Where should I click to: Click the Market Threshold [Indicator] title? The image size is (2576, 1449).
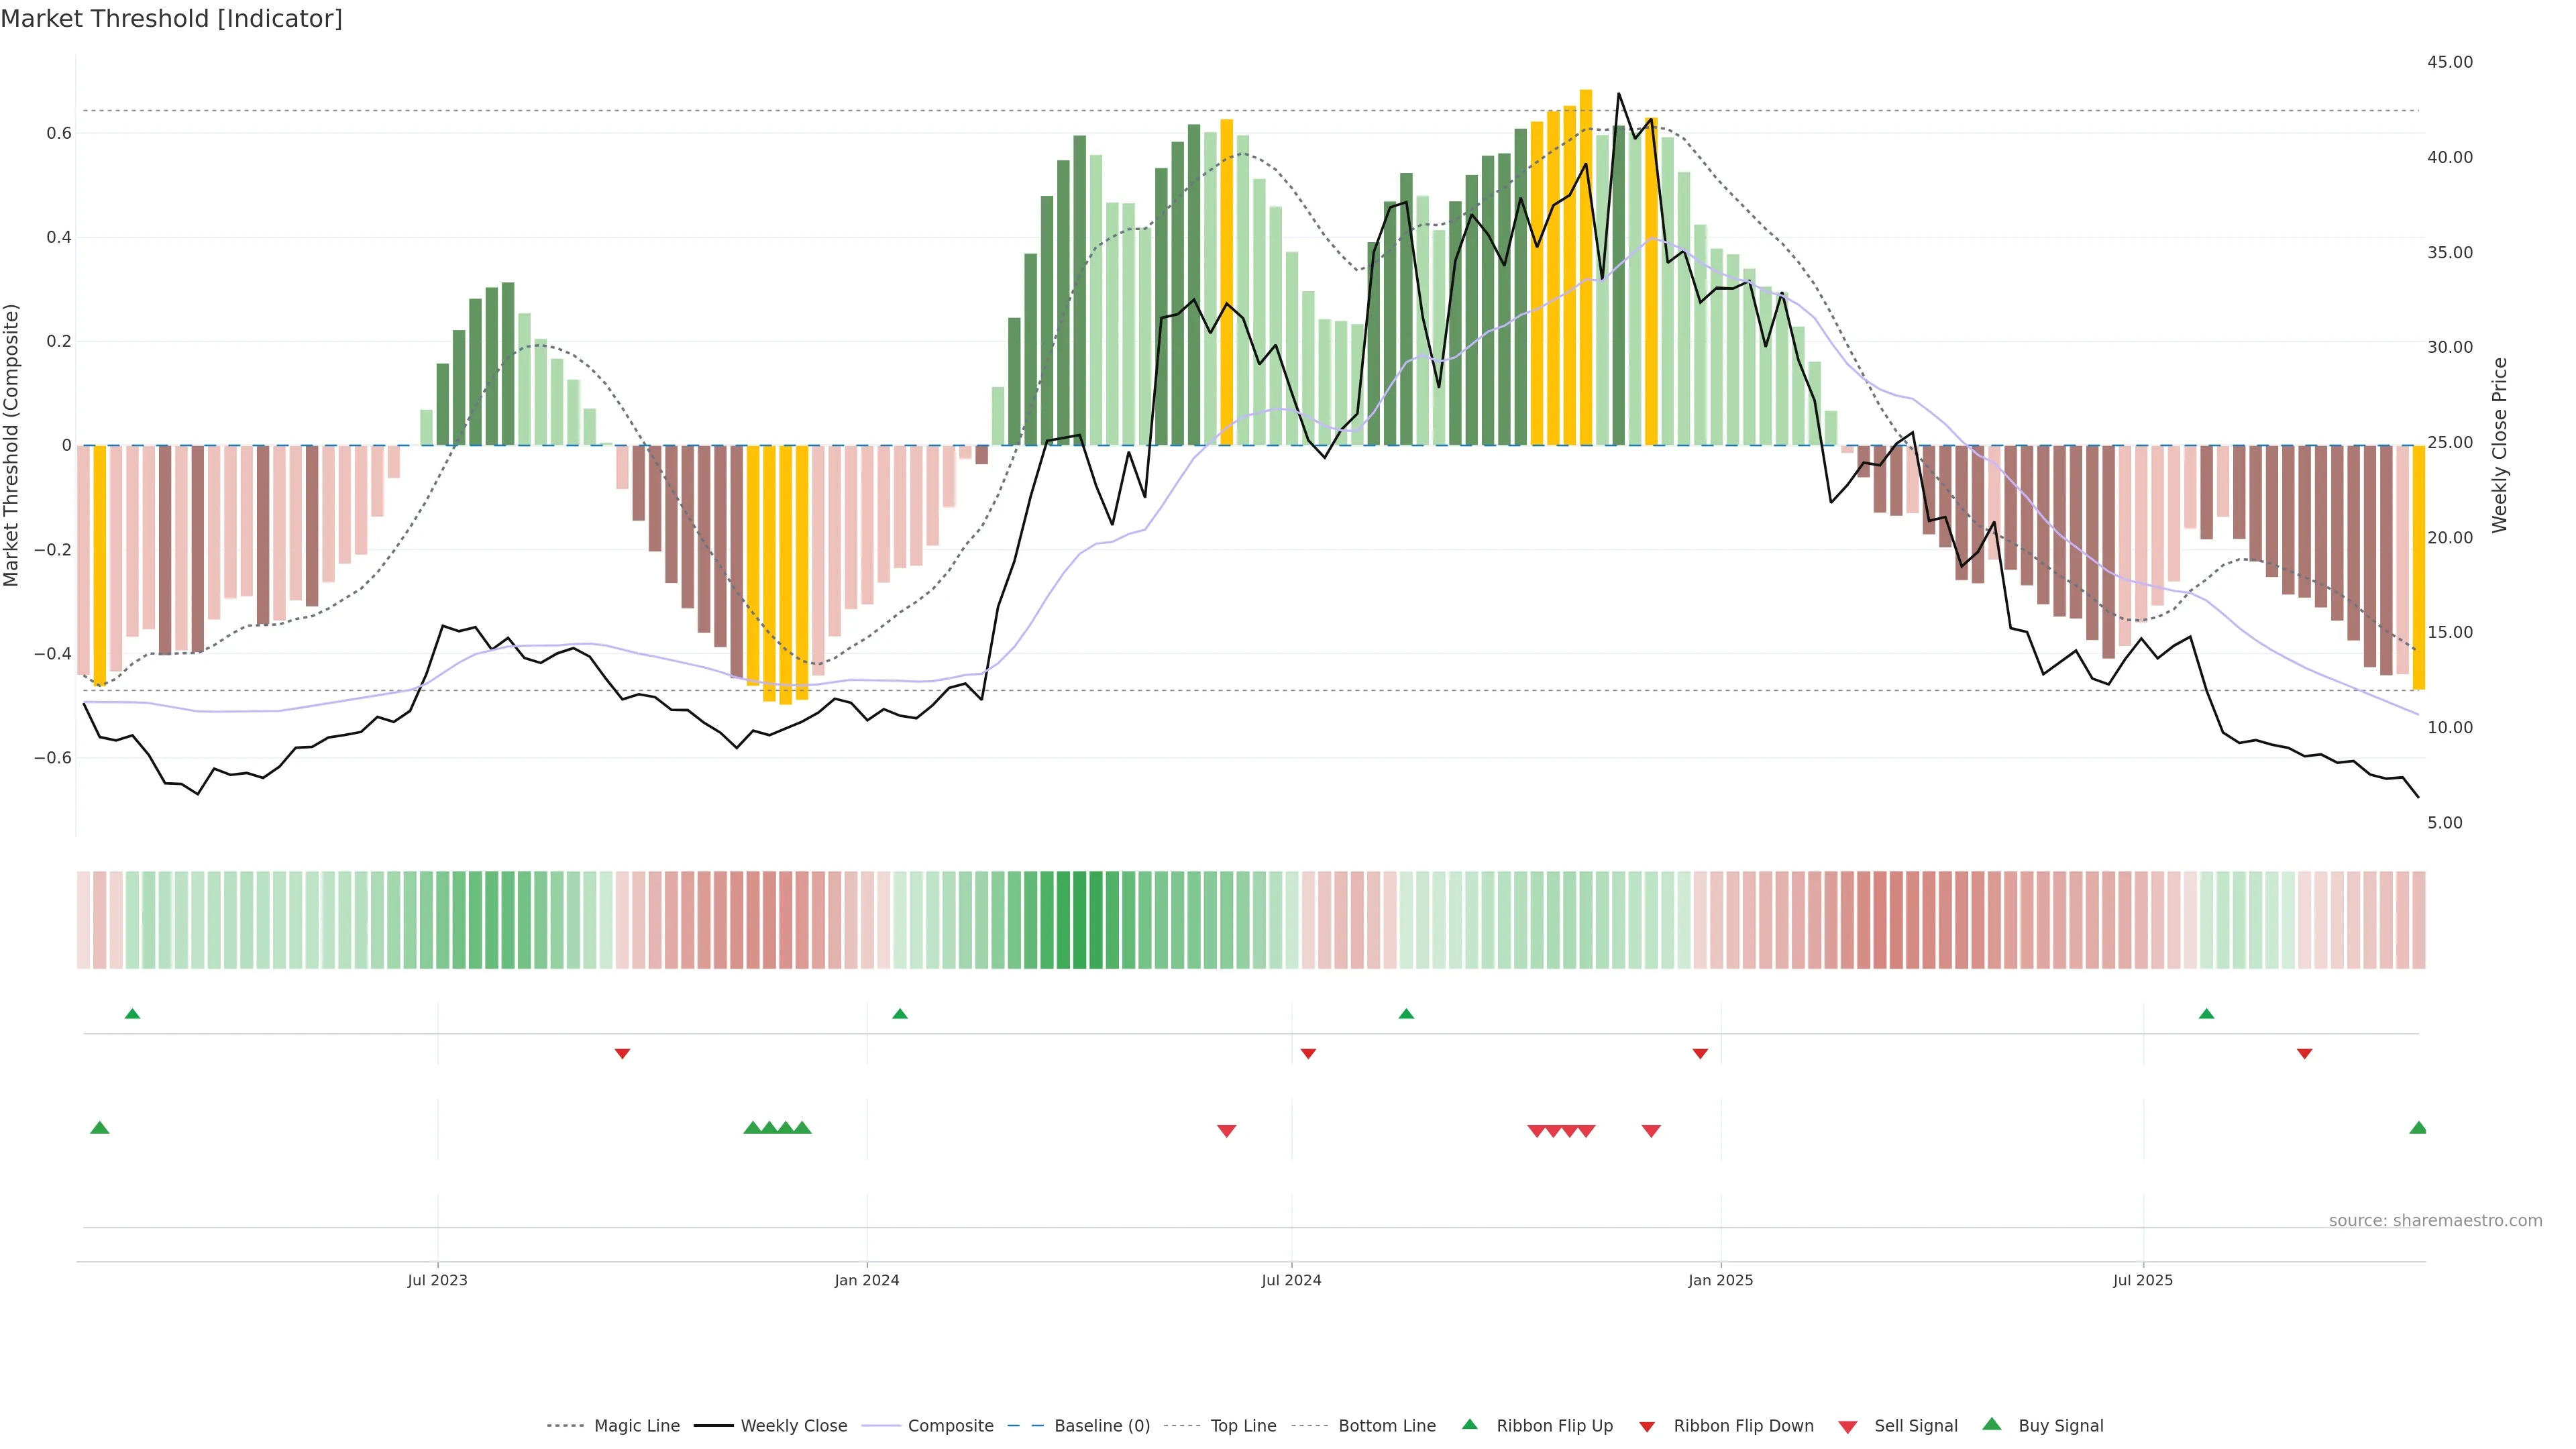click(171, 19)
